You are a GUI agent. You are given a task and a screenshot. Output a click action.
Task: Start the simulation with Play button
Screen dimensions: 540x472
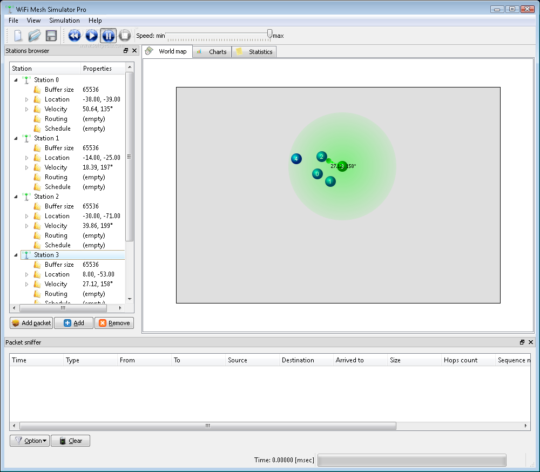pyautogui.click(x=91, y=36)
